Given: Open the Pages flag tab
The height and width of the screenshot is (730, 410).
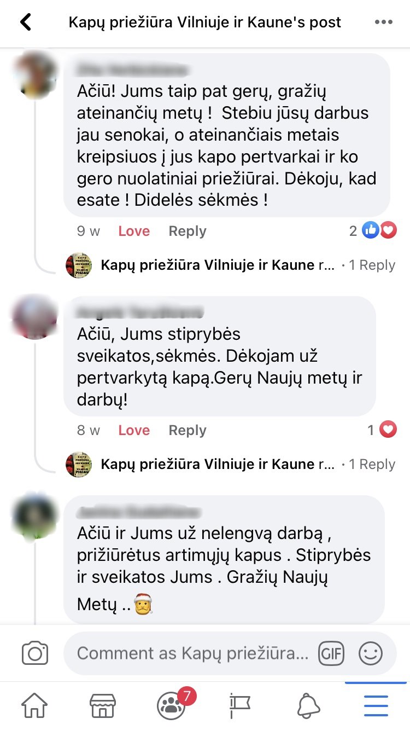Looking at the screenshot, I should [x=239, y=706].
